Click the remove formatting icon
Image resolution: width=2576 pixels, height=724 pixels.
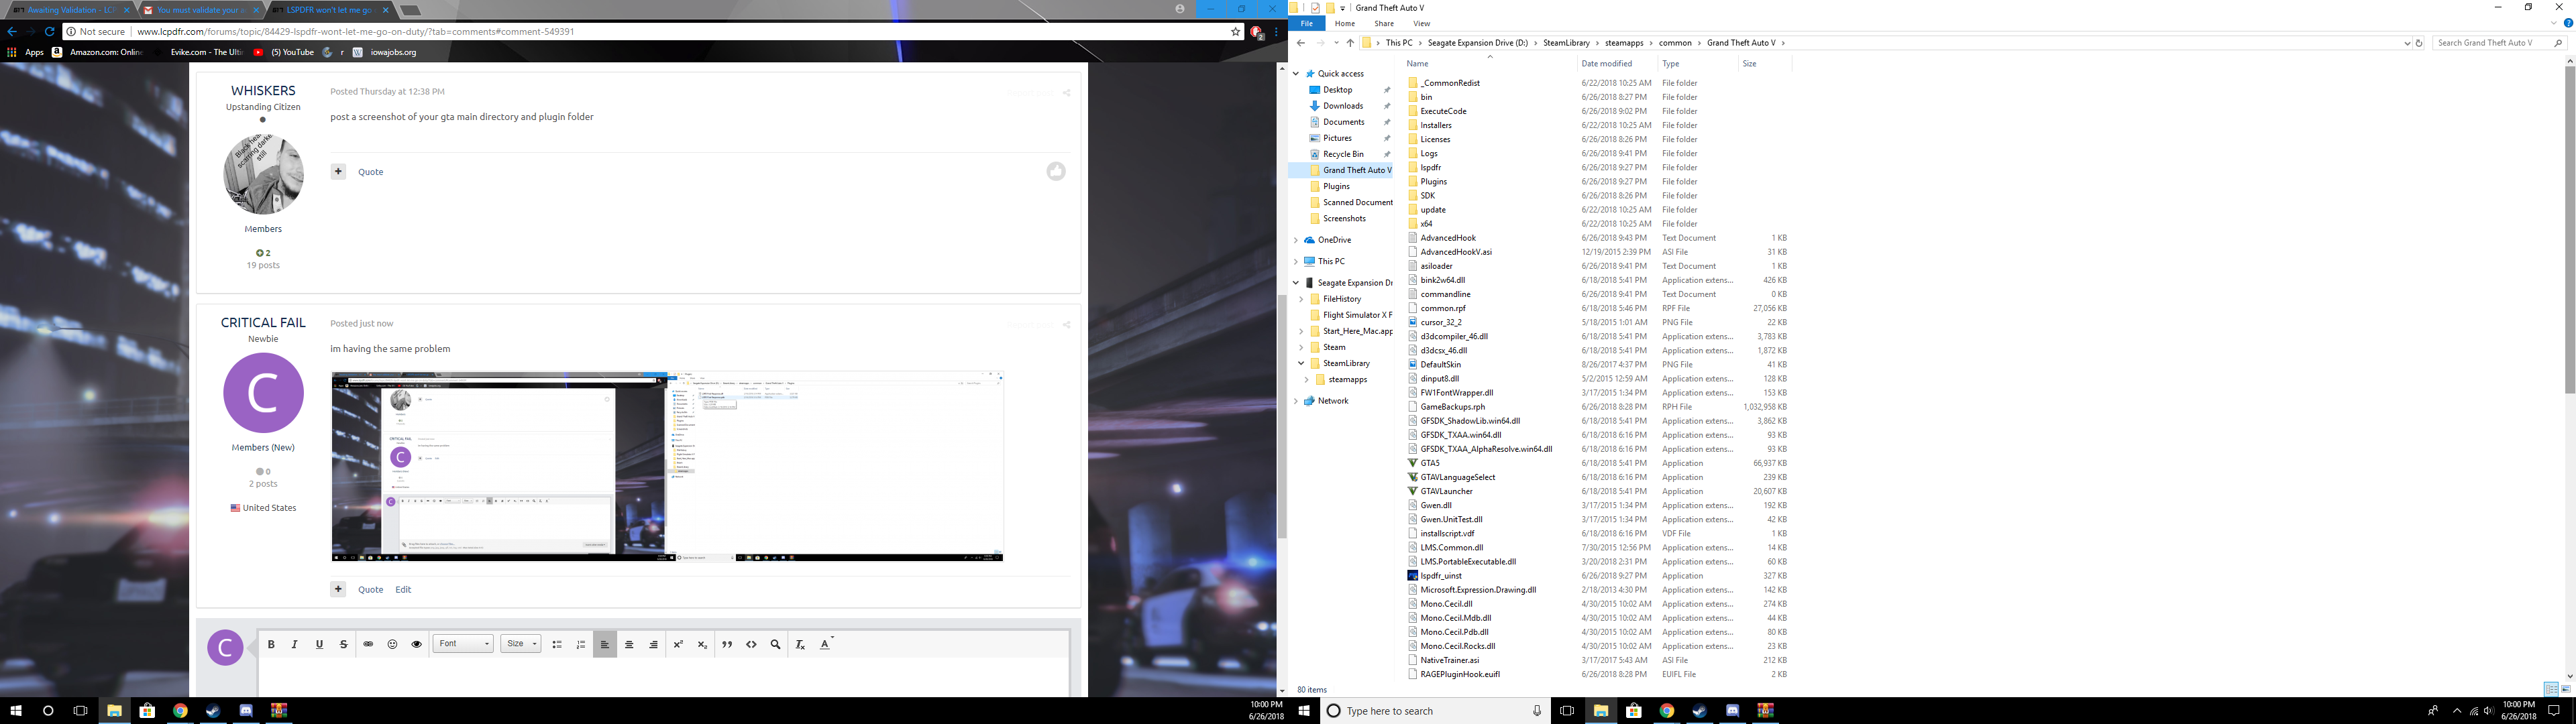pos(800,644)
